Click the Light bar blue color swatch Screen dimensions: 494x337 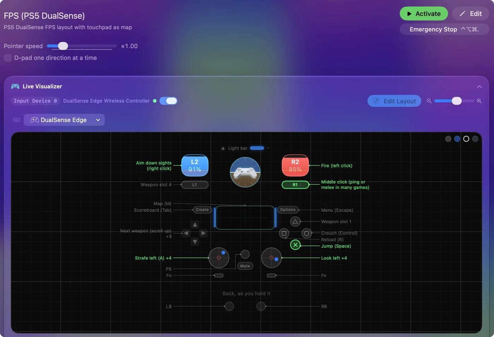pos(257,148)
